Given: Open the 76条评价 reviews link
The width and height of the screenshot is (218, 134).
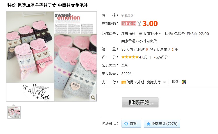Looking at the screenshot, I should 160,57.
